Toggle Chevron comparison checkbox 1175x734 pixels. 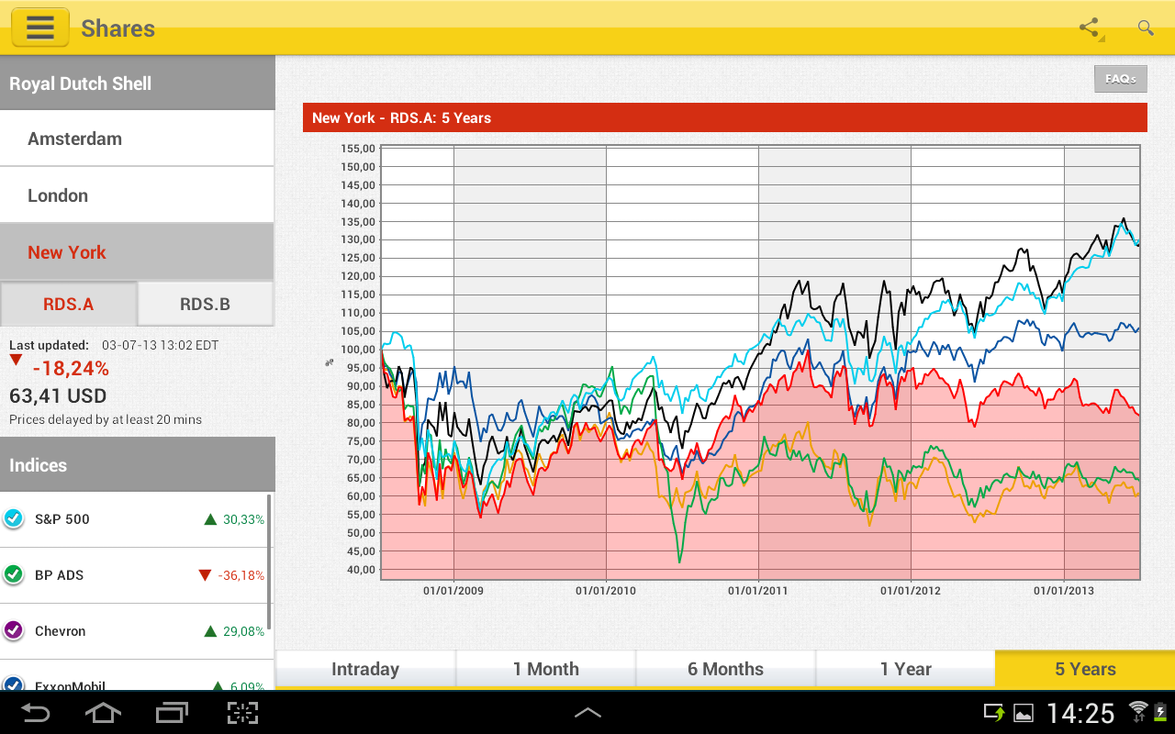(x=14, y=630)
